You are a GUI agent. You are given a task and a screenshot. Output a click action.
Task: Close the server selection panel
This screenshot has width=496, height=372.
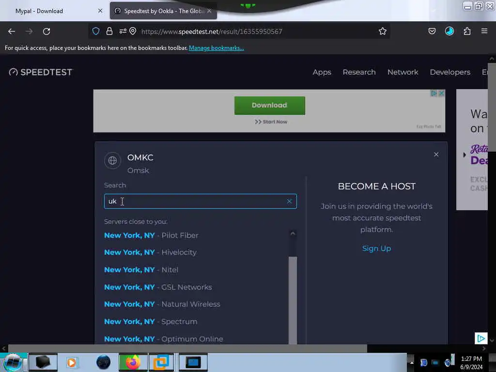(x=436, y=155)
